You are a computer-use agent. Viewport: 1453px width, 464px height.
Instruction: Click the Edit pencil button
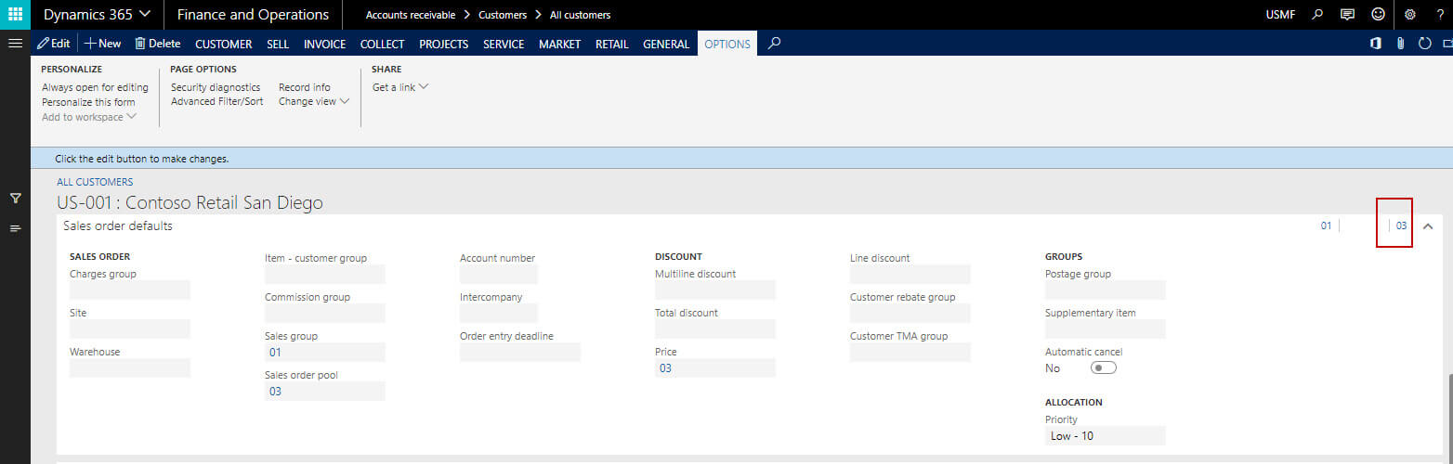pyautogui.click(x=54, y=44)
